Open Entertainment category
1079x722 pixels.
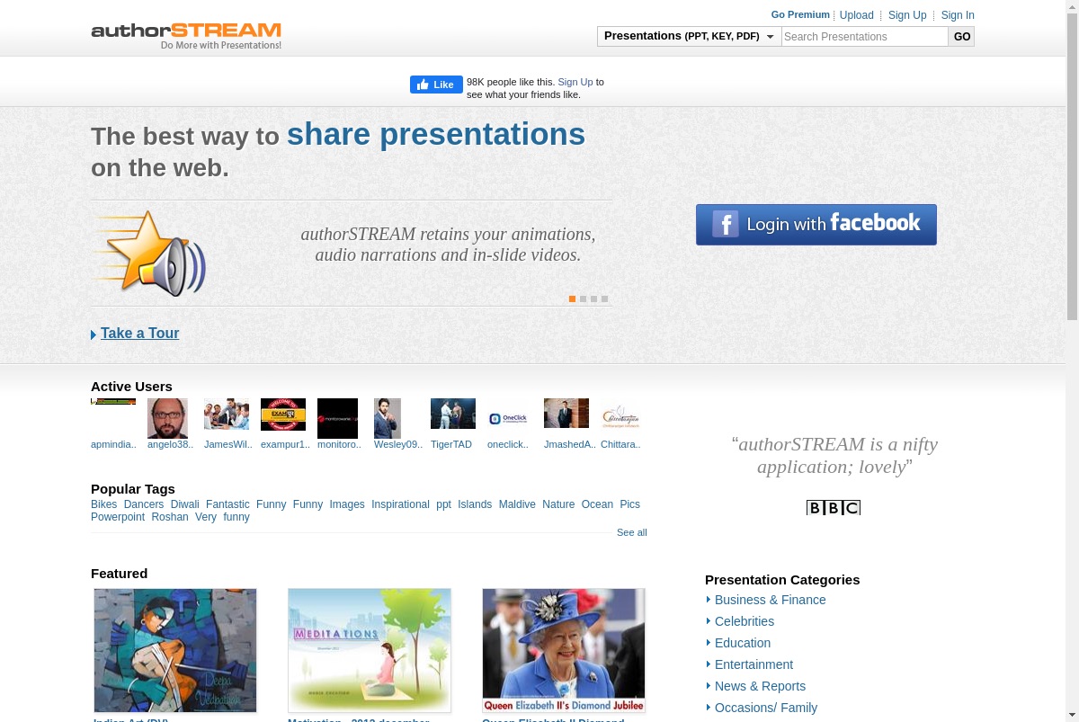(754, 664)
